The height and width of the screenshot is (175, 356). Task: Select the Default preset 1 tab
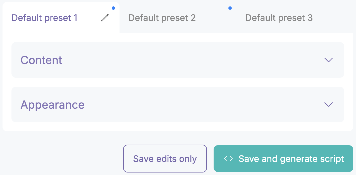(44, 18)
